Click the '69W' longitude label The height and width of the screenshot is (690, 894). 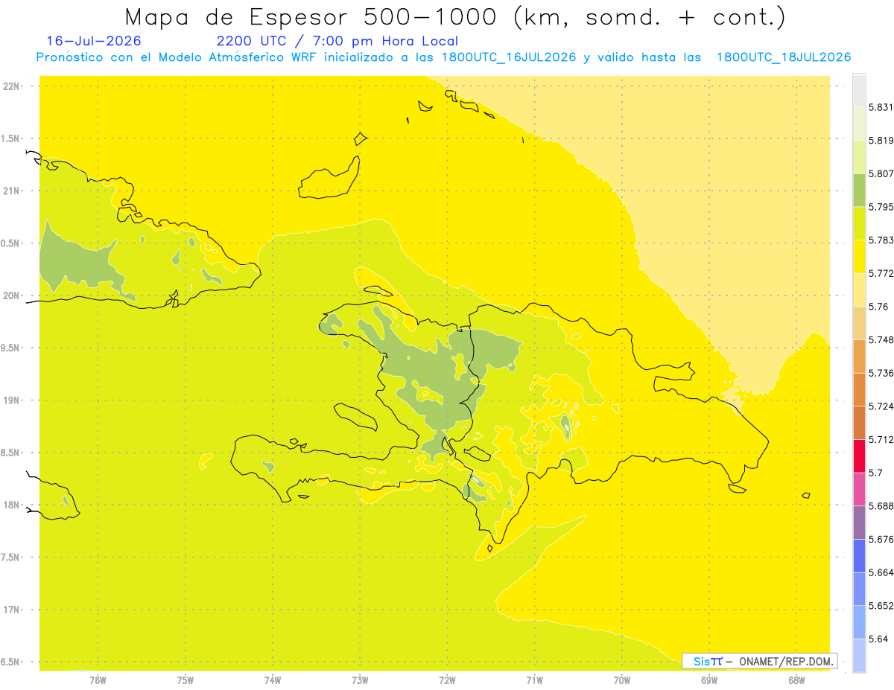pyautogui.click(x=709, y=680)
